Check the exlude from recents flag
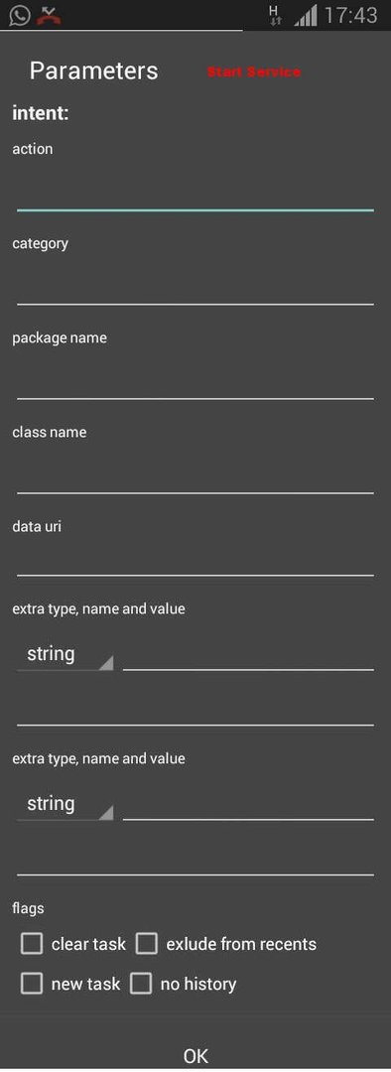The width and height of the screenshot is (391, 1072). click(146, 944)
